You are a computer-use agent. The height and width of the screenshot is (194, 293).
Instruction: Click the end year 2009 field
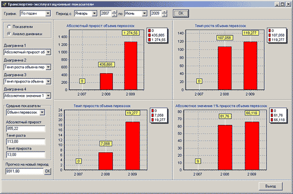[x=156, y=14]
